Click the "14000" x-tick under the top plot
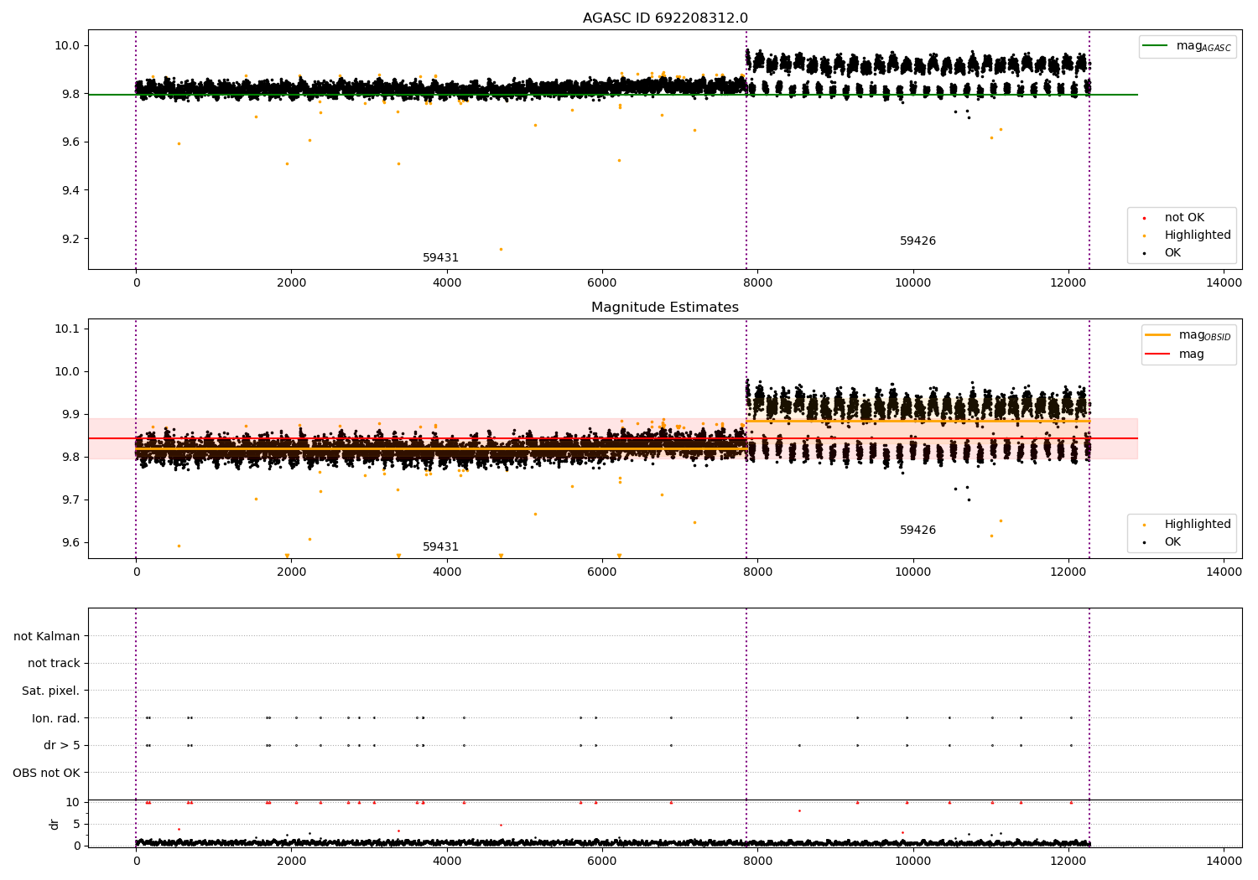This screenshot has width=1258, height=880. (1224, 283)
